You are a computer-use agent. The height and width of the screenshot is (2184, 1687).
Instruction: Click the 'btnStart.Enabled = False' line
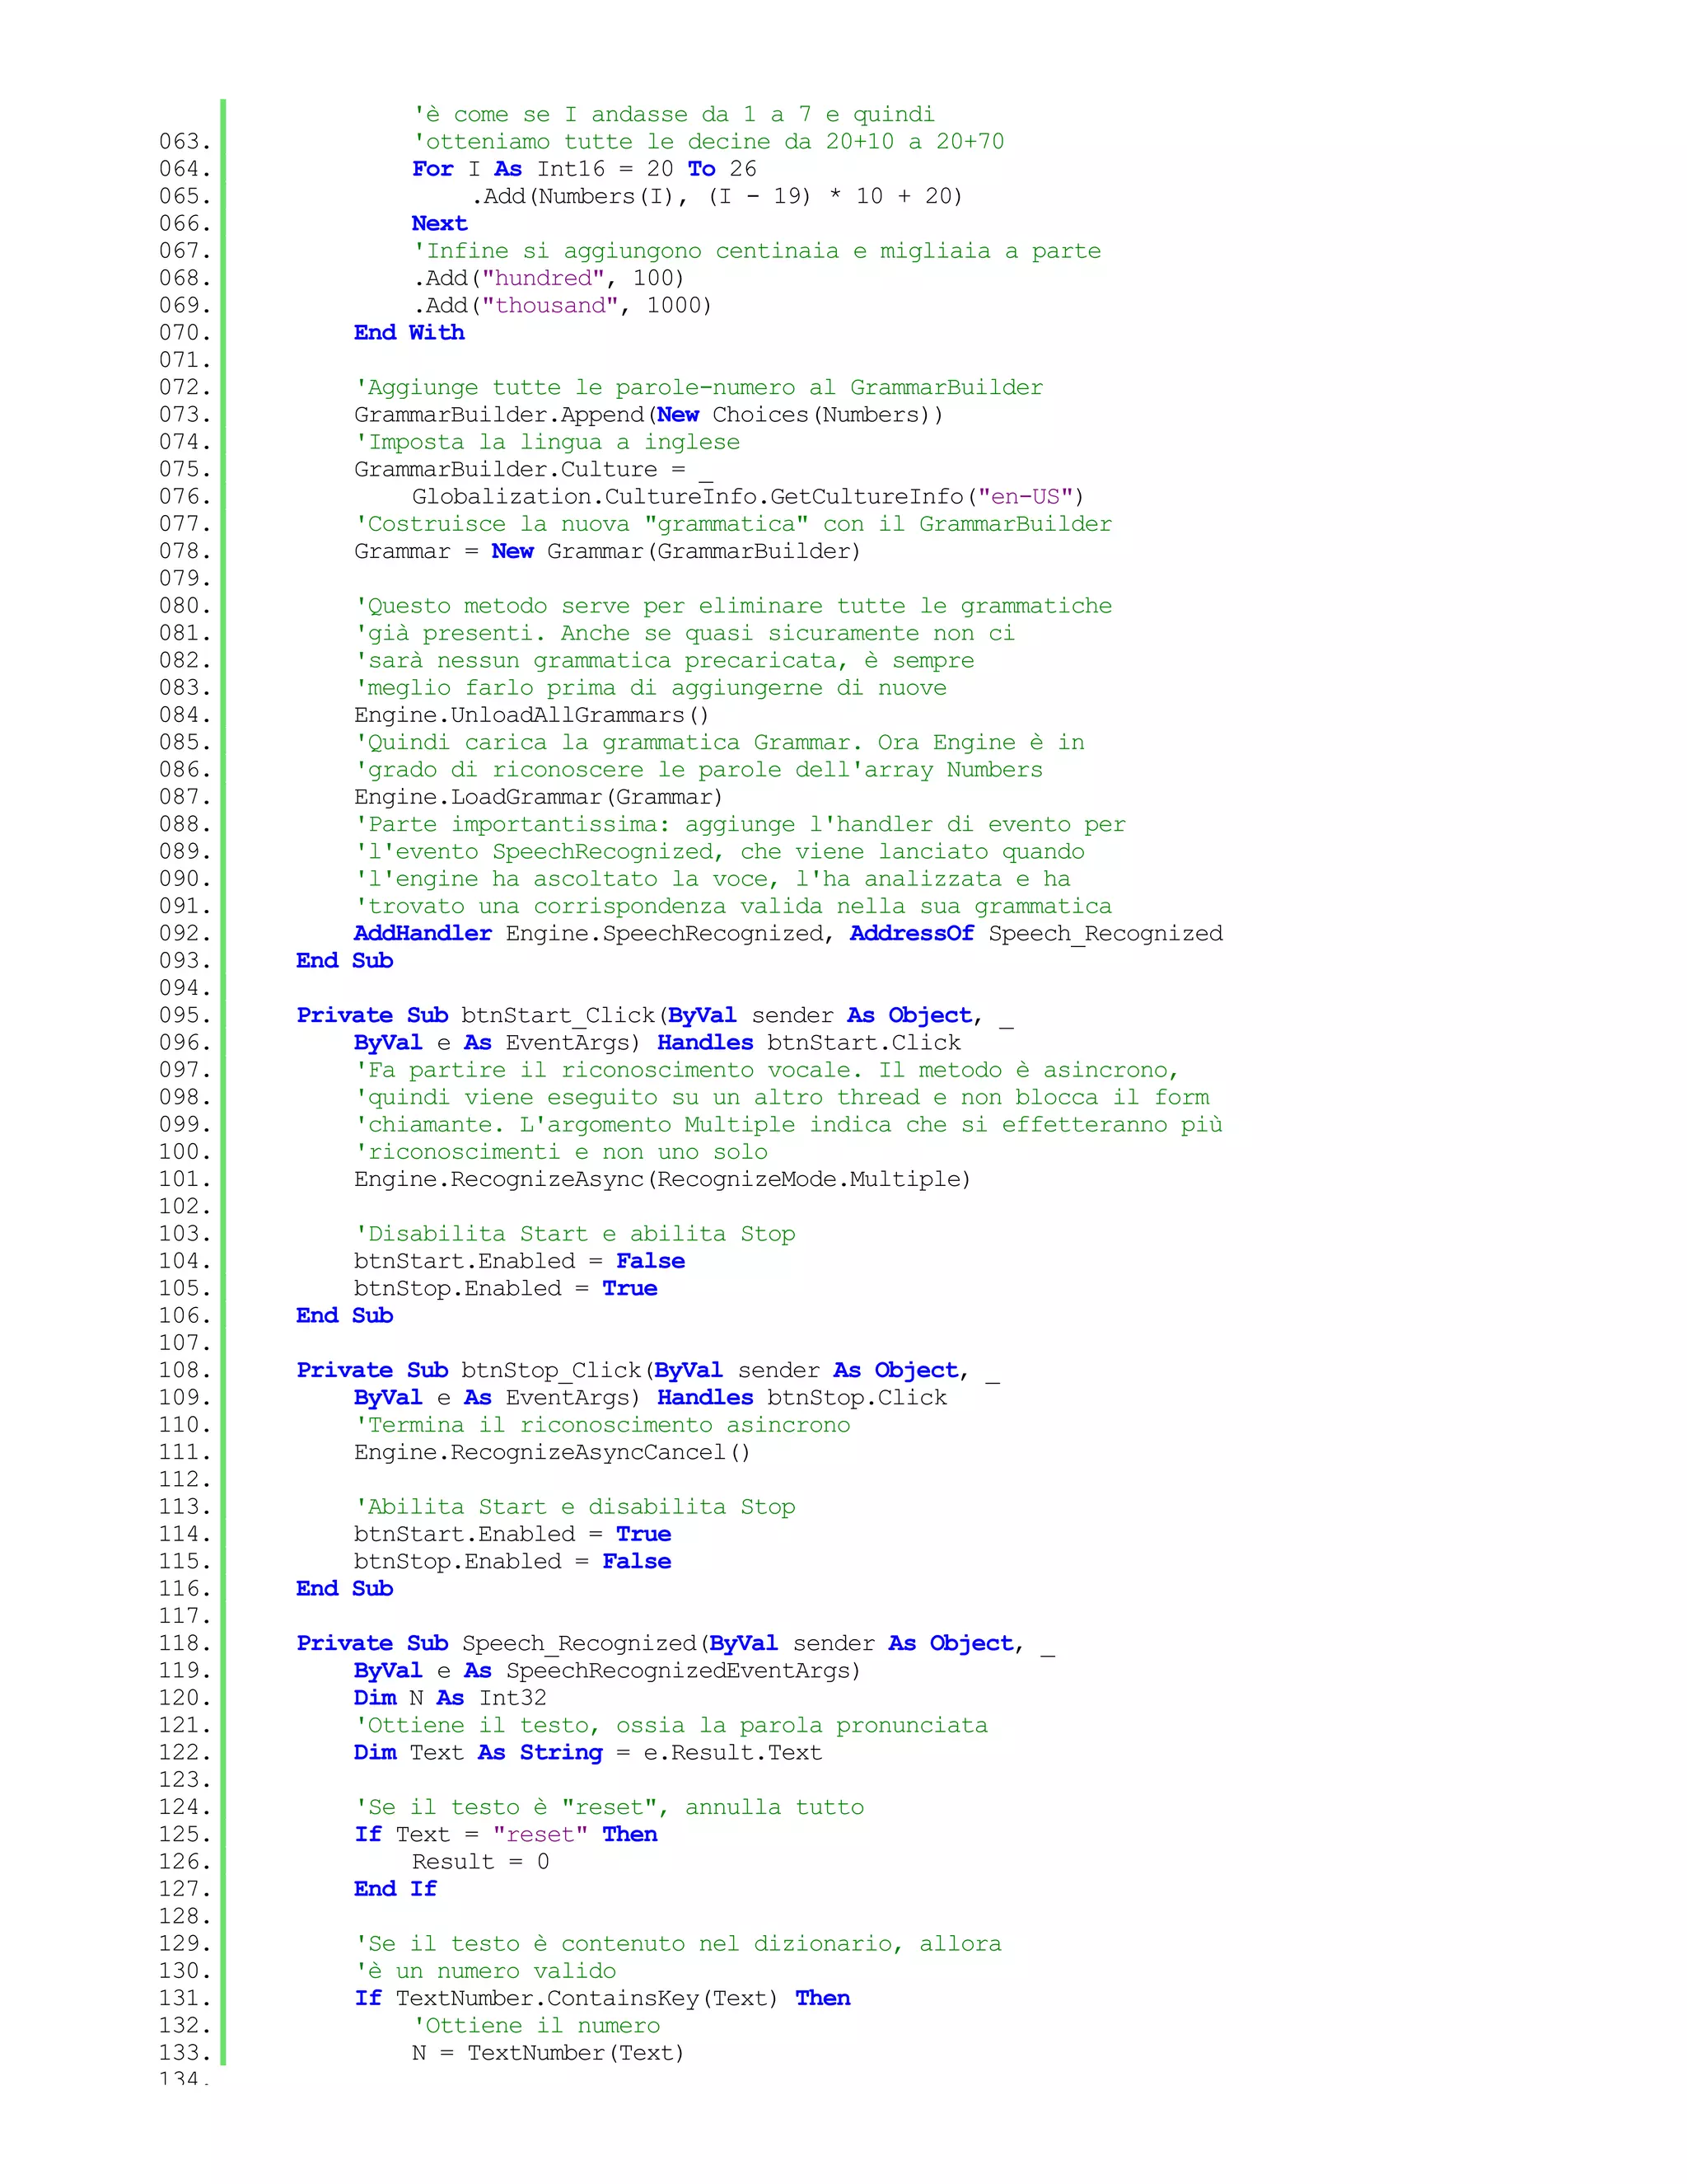point(520,1261)
